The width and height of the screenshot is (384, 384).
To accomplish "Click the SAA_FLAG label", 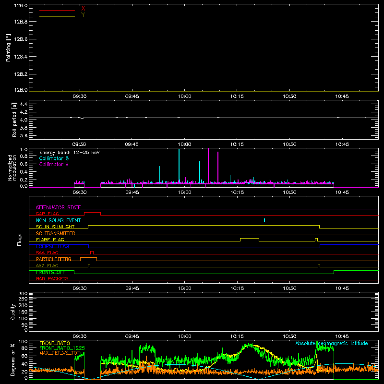I will (x=47, y=252).
